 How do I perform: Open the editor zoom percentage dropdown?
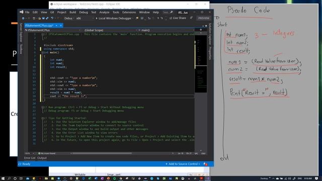(x=29, y=153)
